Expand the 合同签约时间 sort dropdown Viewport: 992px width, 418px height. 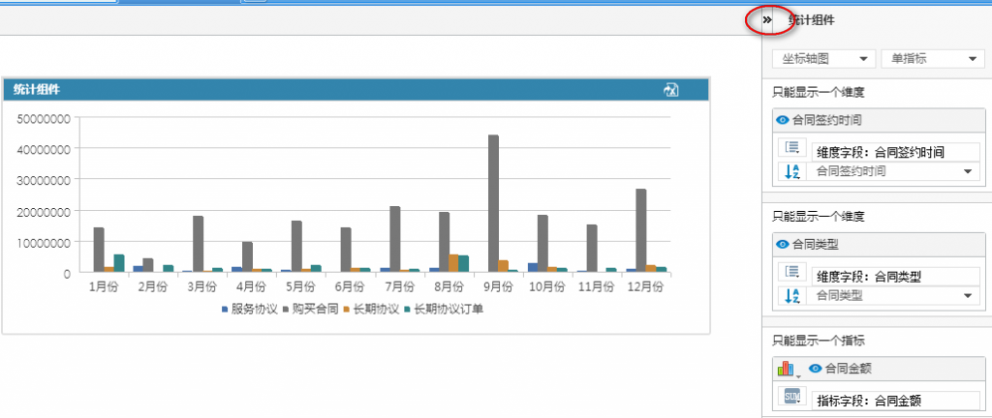pyautogui.click(x=893, y=171)
